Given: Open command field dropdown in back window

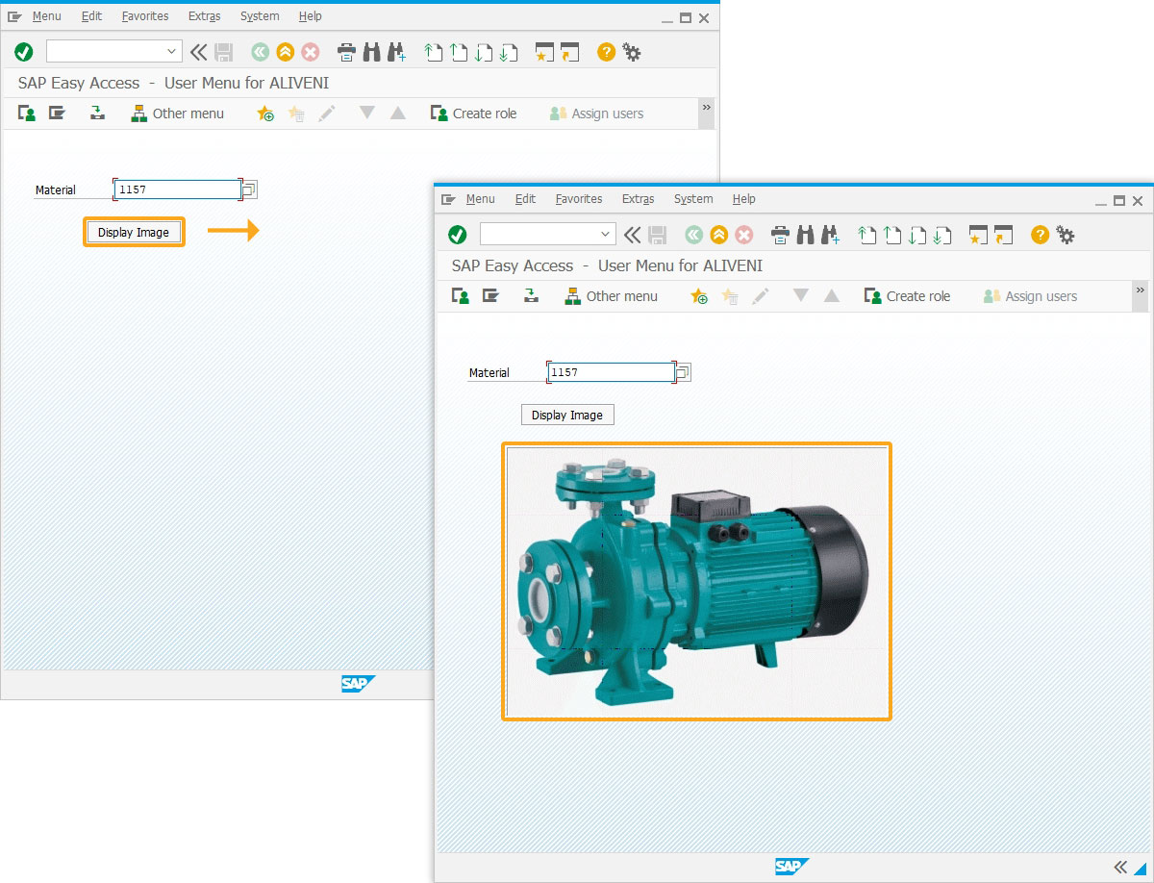Looking at the screenshot, I should point(172,52).
